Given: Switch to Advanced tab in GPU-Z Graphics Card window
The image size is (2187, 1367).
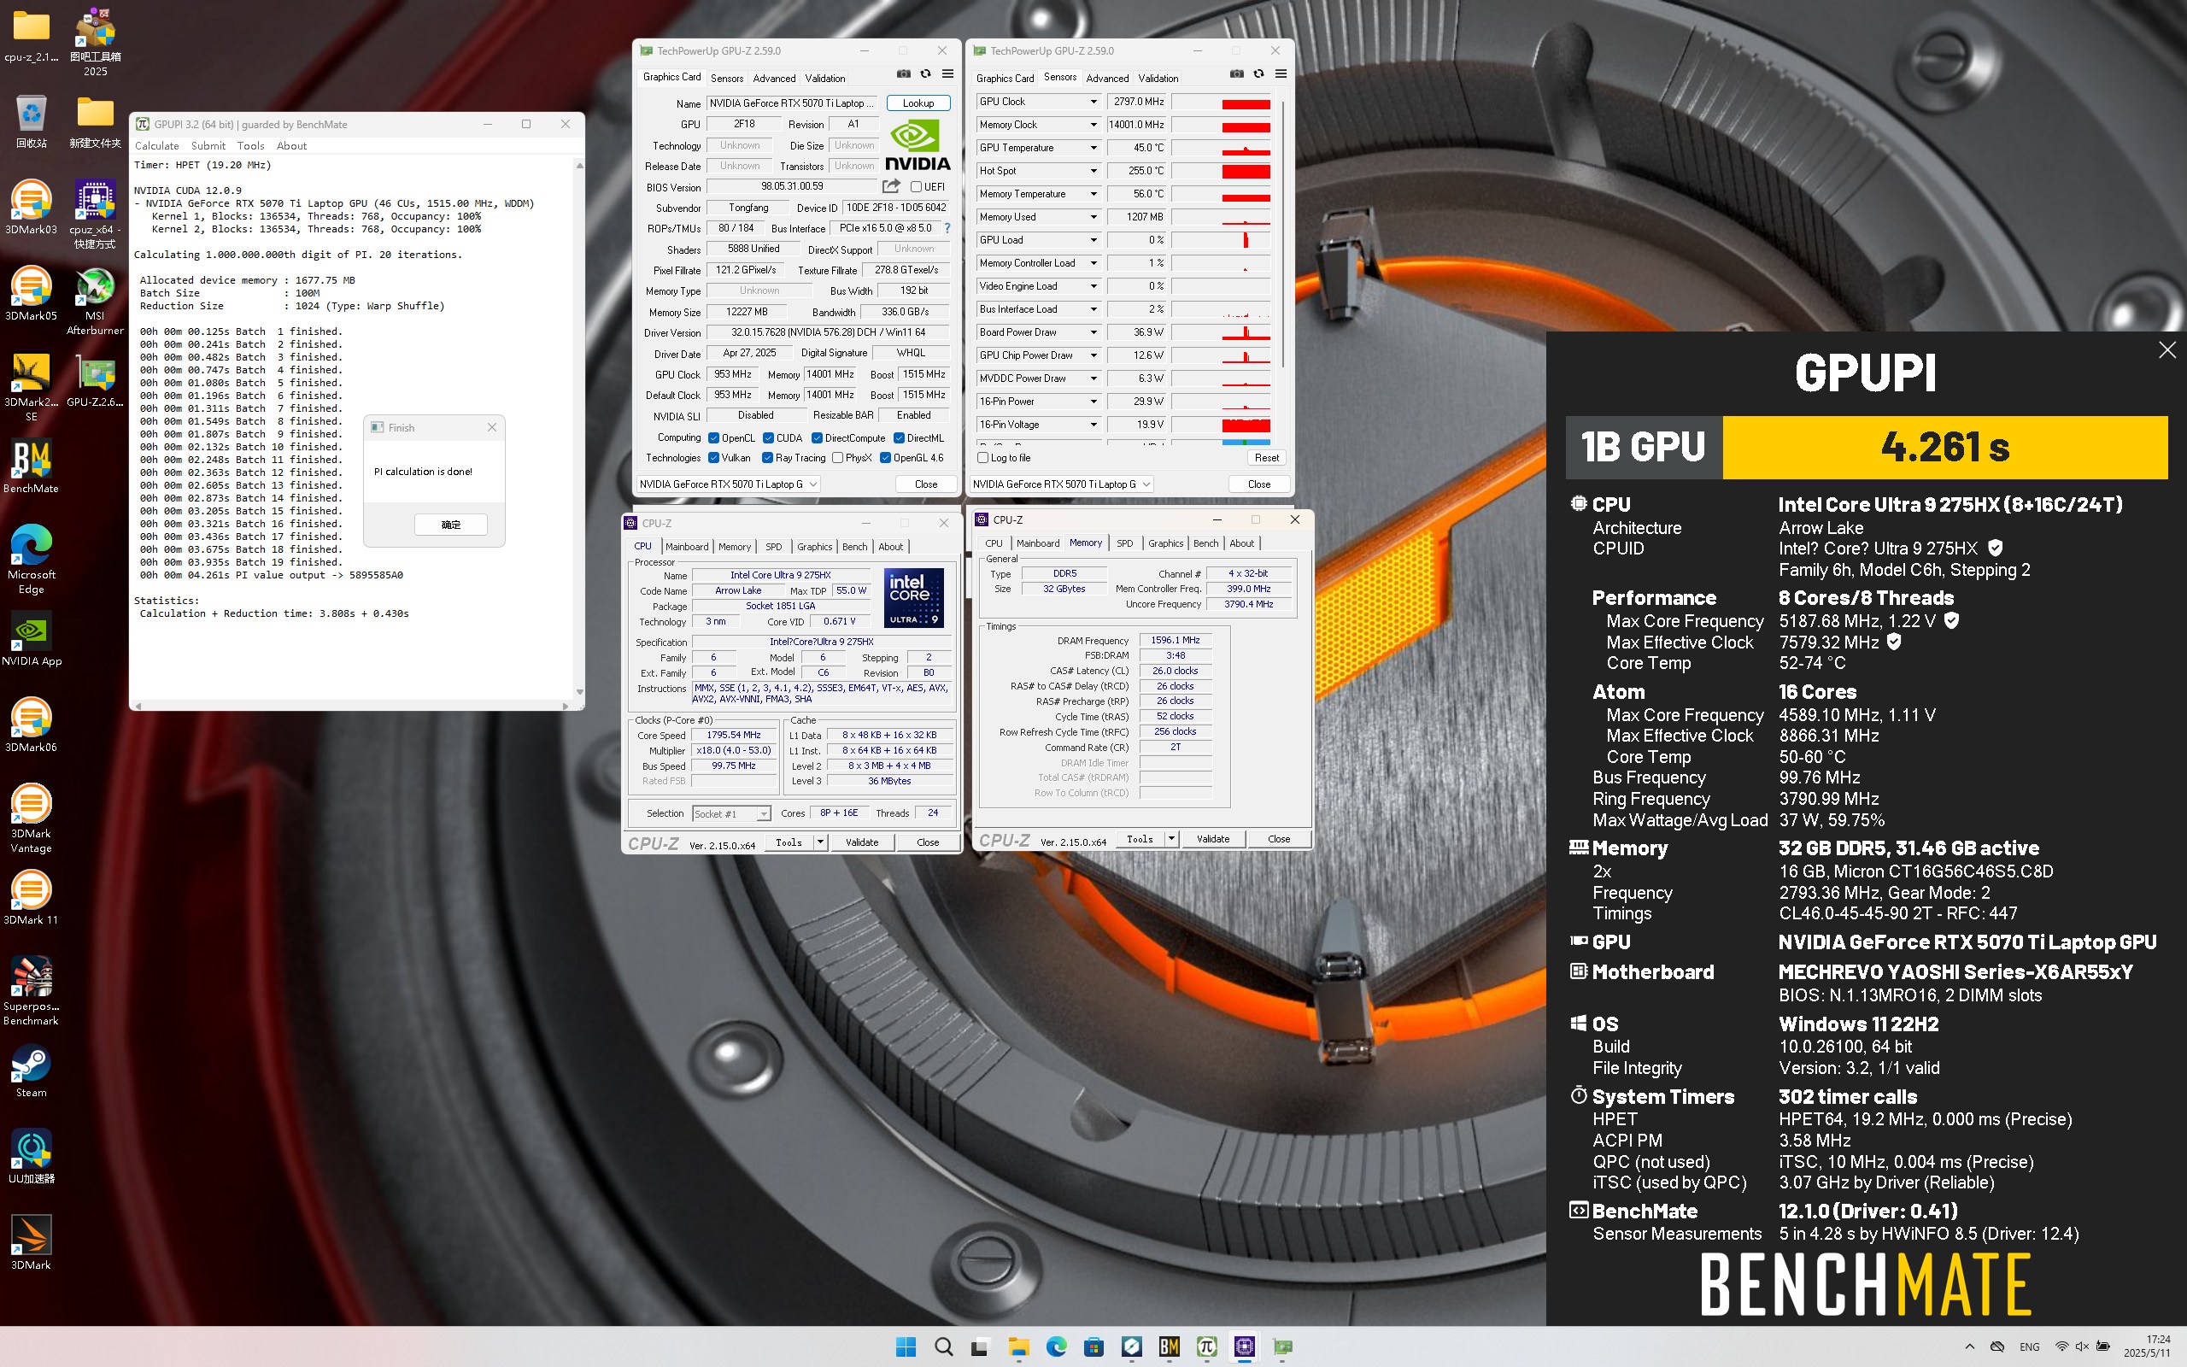Looking at the screenshot, I should point(775,79).
